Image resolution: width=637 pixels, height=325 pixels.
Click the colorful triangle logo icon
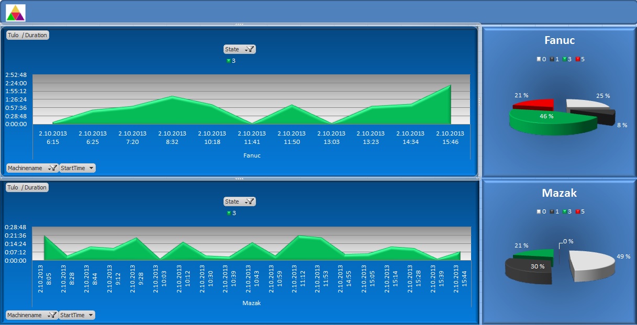click(15, 13)
